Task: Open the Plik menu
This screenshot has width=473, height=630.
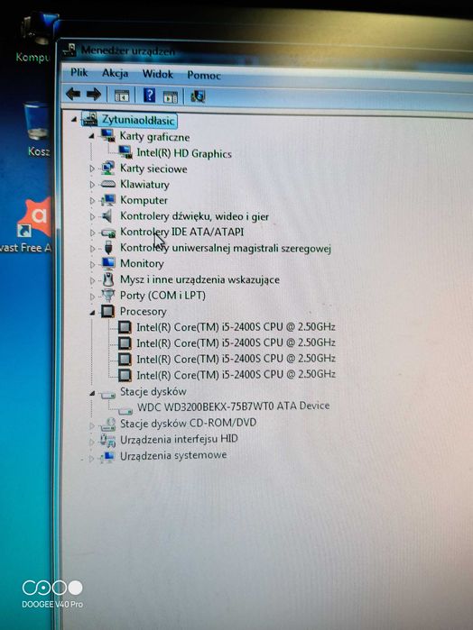Action: [79, 72]
